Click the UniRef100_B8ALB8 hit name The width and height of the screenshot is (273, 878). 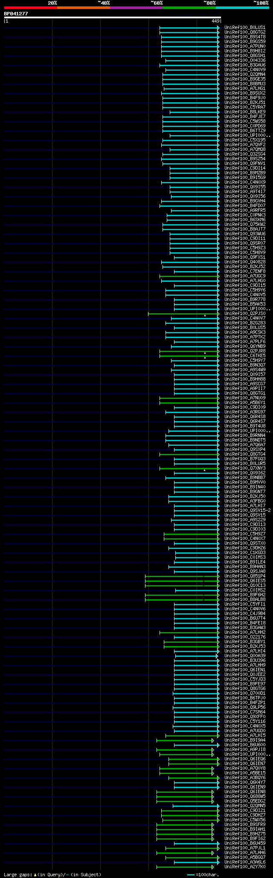pos(245,599)
